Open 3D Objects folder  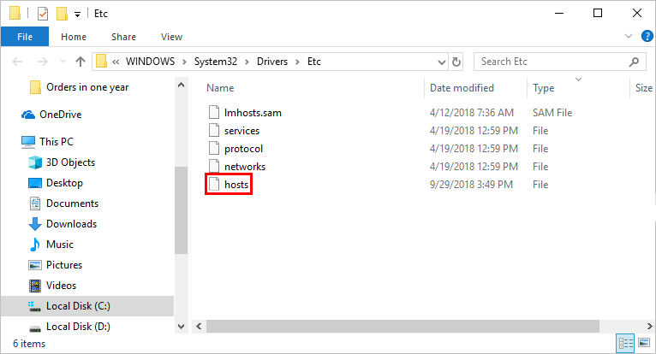click(70, 162)
